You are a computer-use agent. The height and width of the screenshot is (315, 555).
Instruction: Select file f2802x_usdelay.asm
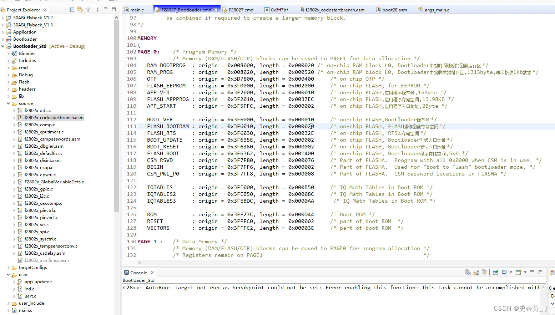[45, 253]
